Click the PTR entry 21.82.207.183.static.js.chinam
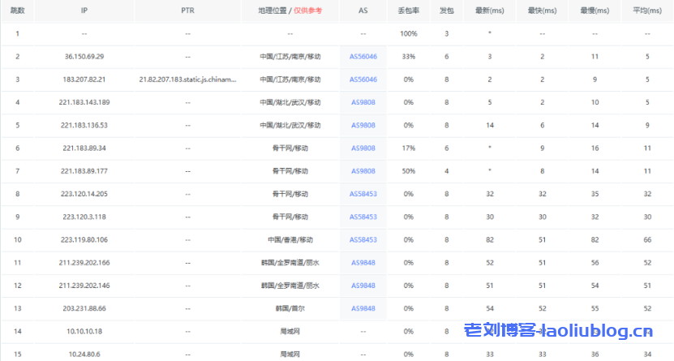The height and width of the screenshot is (361, 674). 187,80
